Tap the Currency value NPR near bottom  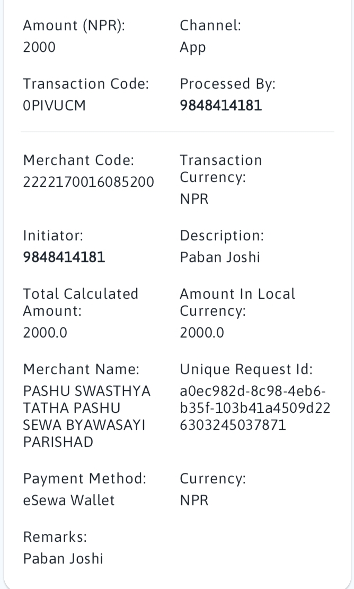[194, 500]
